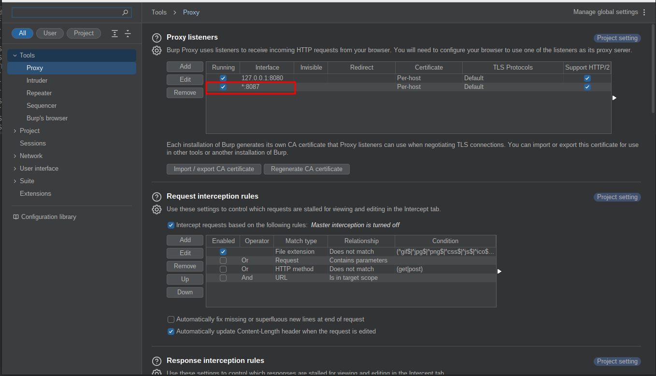Add a new proxy listener

[x=185, y=67]
